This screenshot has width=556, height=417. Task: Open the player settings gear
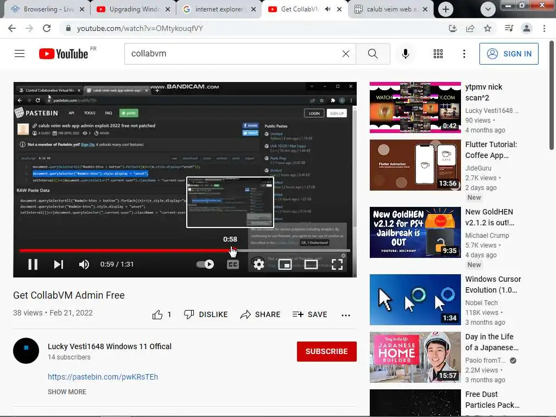coord(259,264)
